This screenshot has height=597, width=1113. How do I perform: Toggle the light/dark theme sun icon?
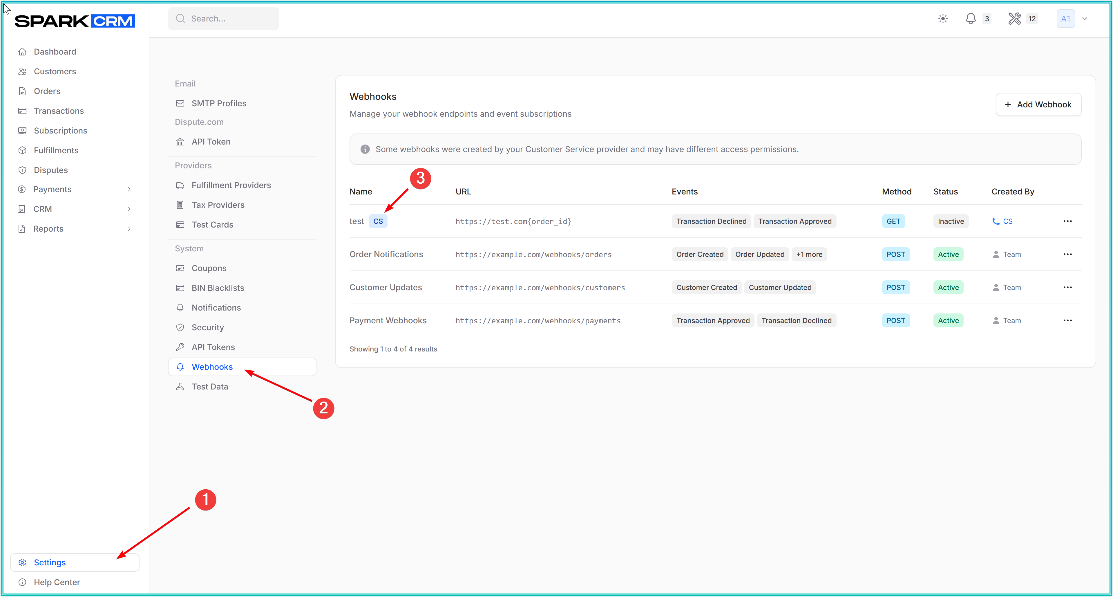(x=943, y=19)
